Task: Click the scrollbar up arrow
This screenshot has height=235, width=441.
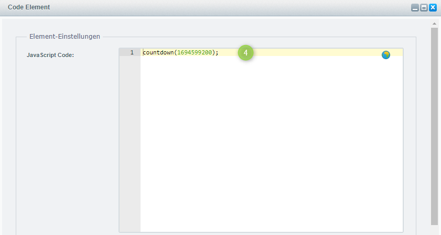Action: 434,24
